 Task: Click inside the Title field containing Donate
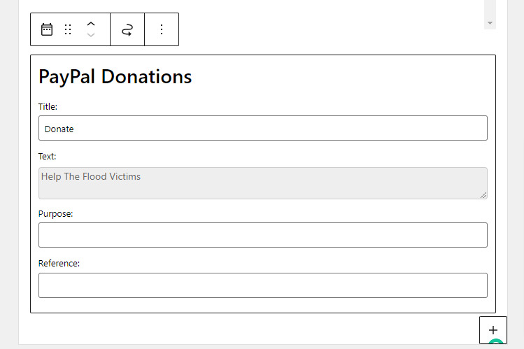tap(263, 128)
